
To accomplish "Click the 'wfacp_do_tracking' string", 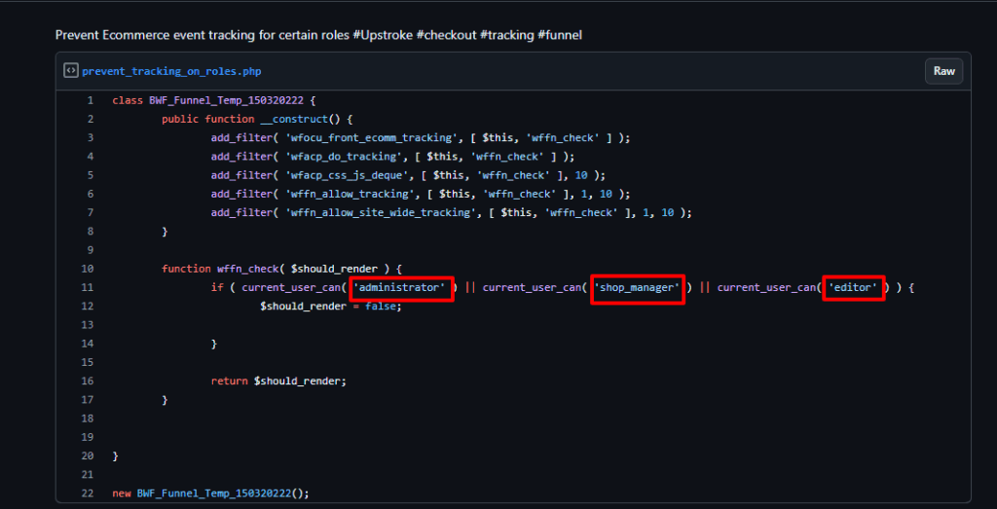I will (342, 157).
